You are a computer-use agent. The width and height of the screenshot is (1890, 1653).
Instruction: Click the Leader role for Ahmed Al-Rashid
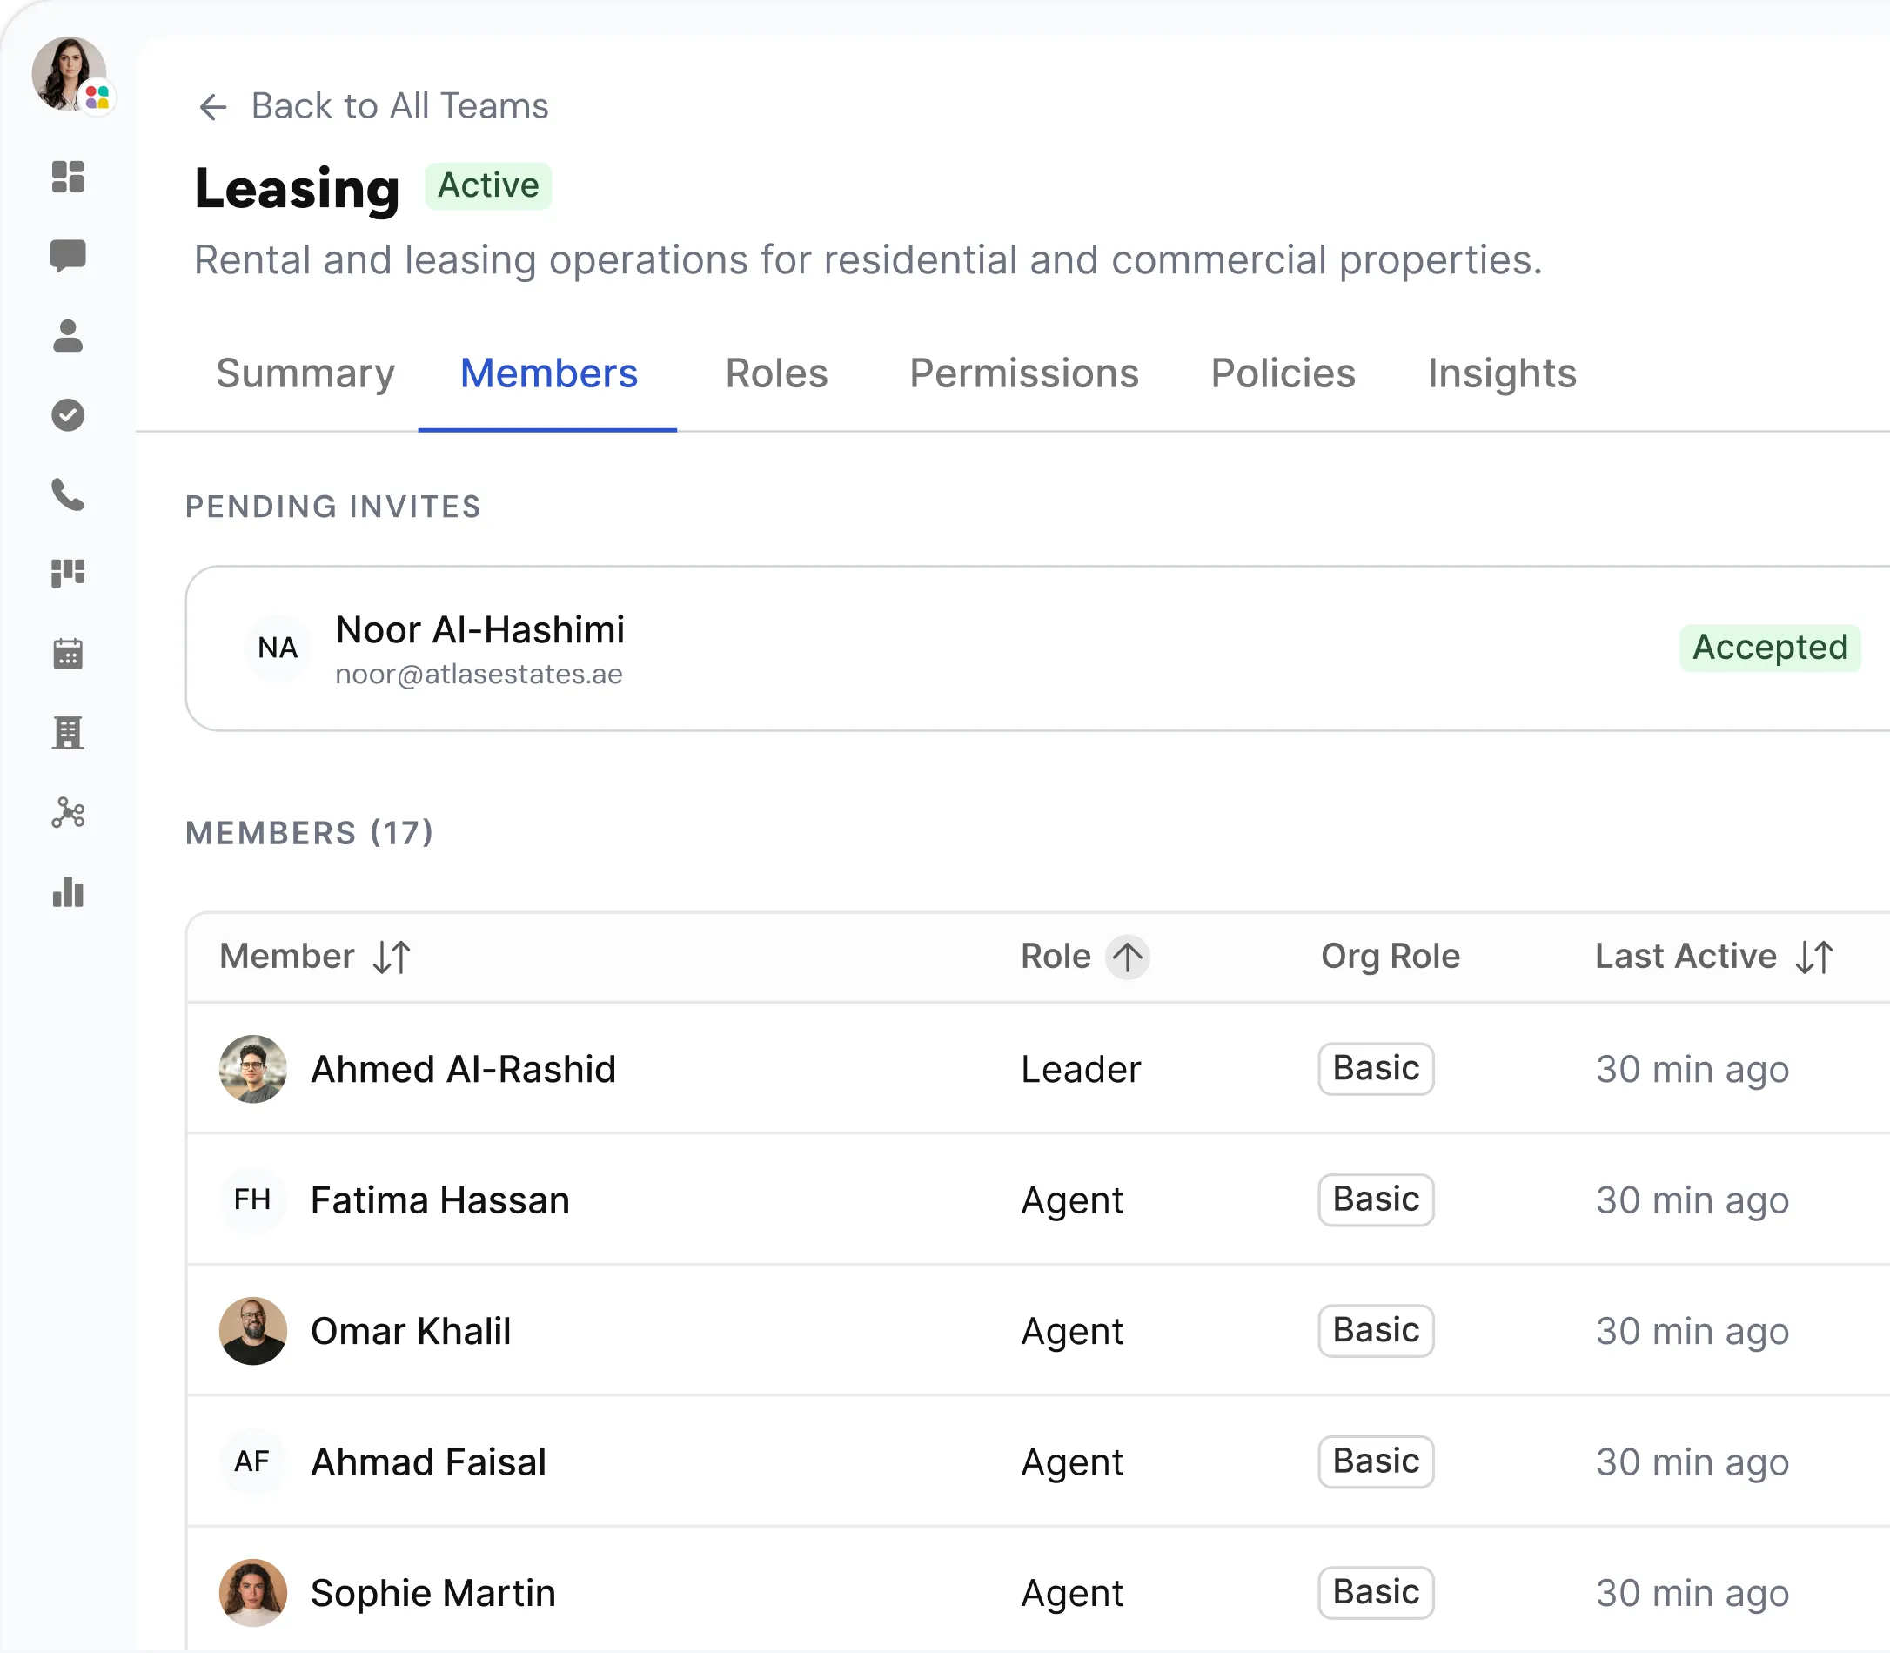pyautogui.click(x=1081, y=1070)
